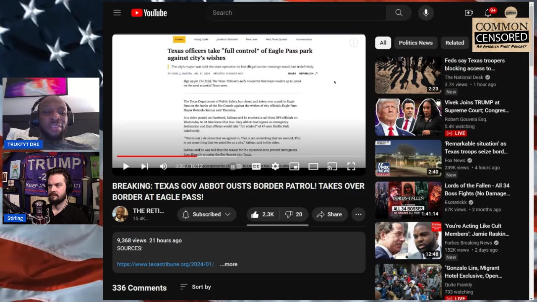
Task: Open more actions three-dot menu
Action: pos(358,214)
